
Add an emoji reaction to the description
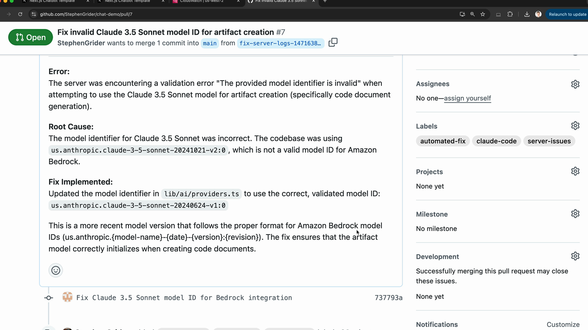click(56, 270)
